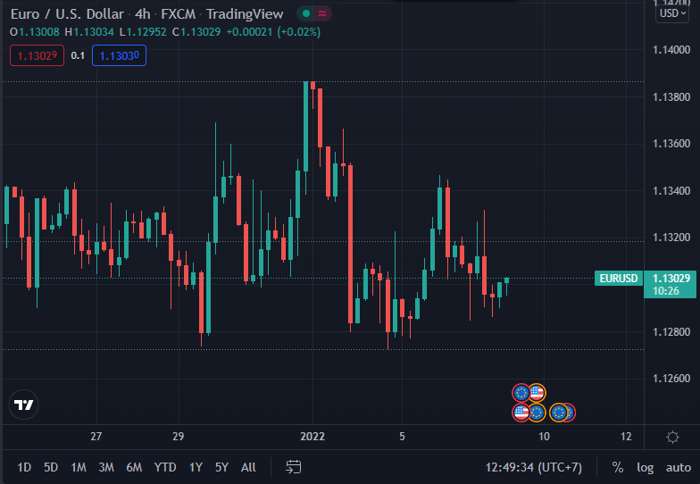Select the 5Y time range
This screenshot has width=700, height=484.
click(221, 468)
